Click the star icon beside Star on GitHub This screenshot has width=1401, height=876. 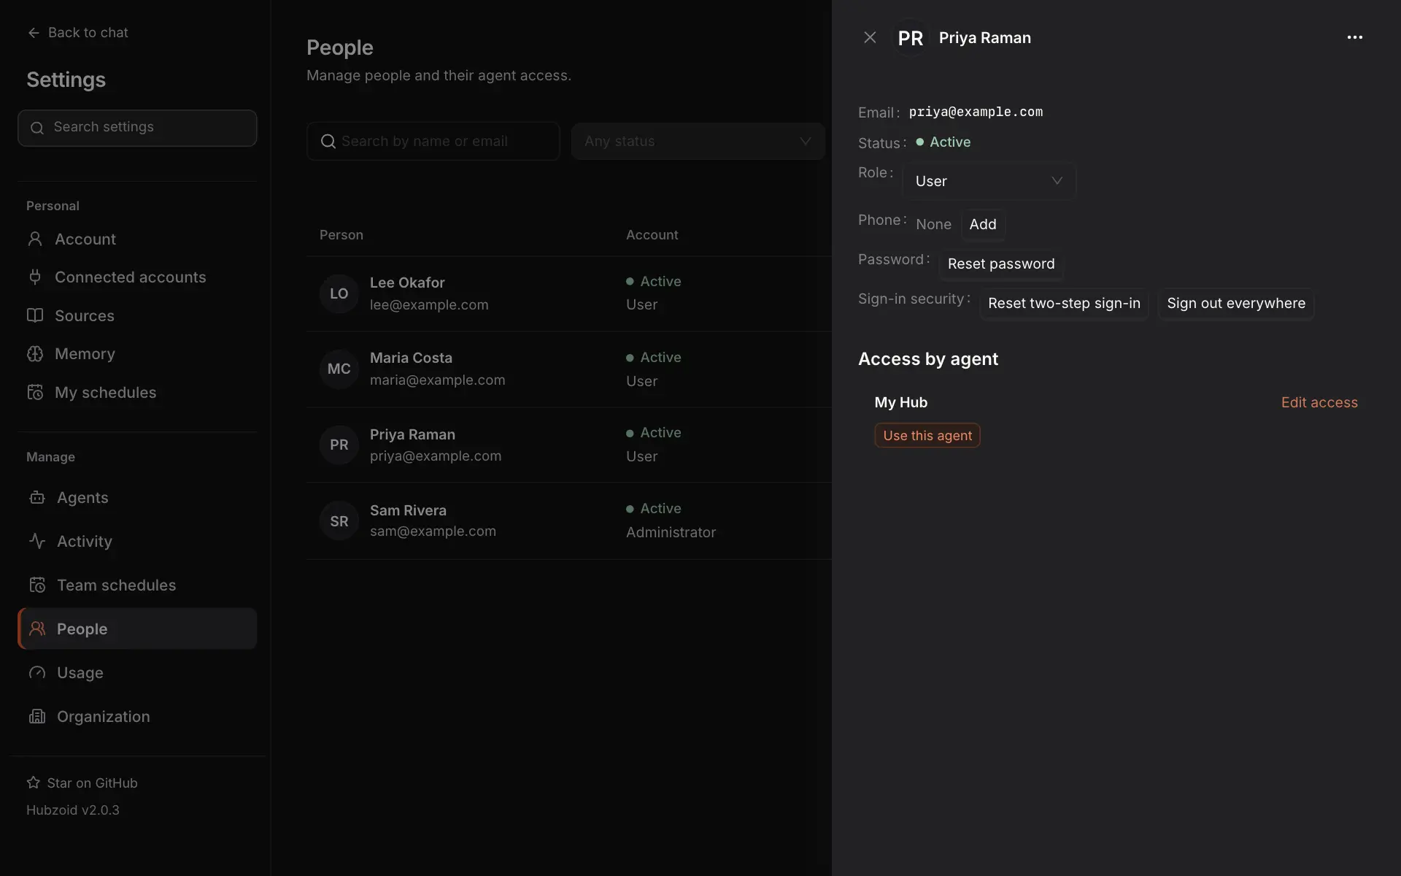(x=34, y=783)
